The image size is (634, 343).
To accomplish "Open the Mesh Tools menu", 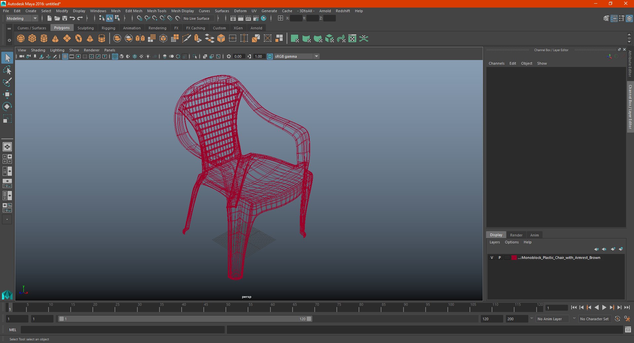I will pos(157,11).
